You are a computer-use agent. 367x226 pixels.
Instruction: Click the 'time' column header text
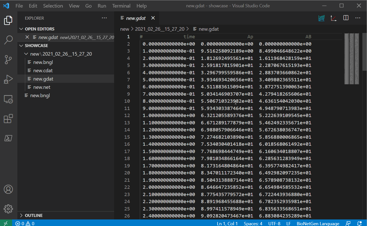tap(189, 37)
